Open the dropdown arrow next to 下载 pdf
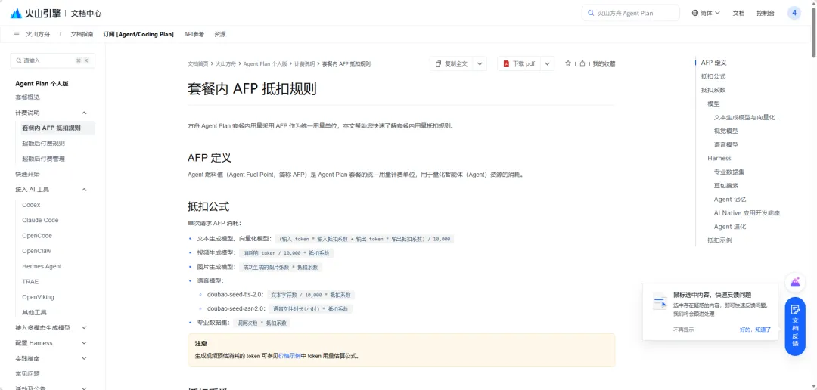The height and width of the screenshot is (390, 817). coord(547,63)
